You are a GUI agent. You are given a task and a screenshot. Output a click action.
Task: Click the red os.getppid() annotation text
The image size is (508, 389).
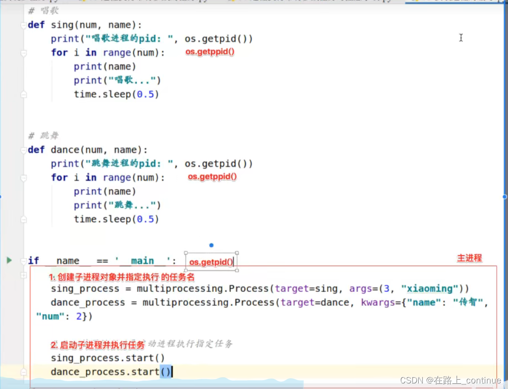tap(210, 52)
